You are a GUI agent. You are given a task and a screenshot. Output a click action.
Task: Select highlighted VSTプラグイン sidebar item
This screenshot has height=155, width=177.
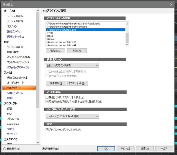coord(19,88)
